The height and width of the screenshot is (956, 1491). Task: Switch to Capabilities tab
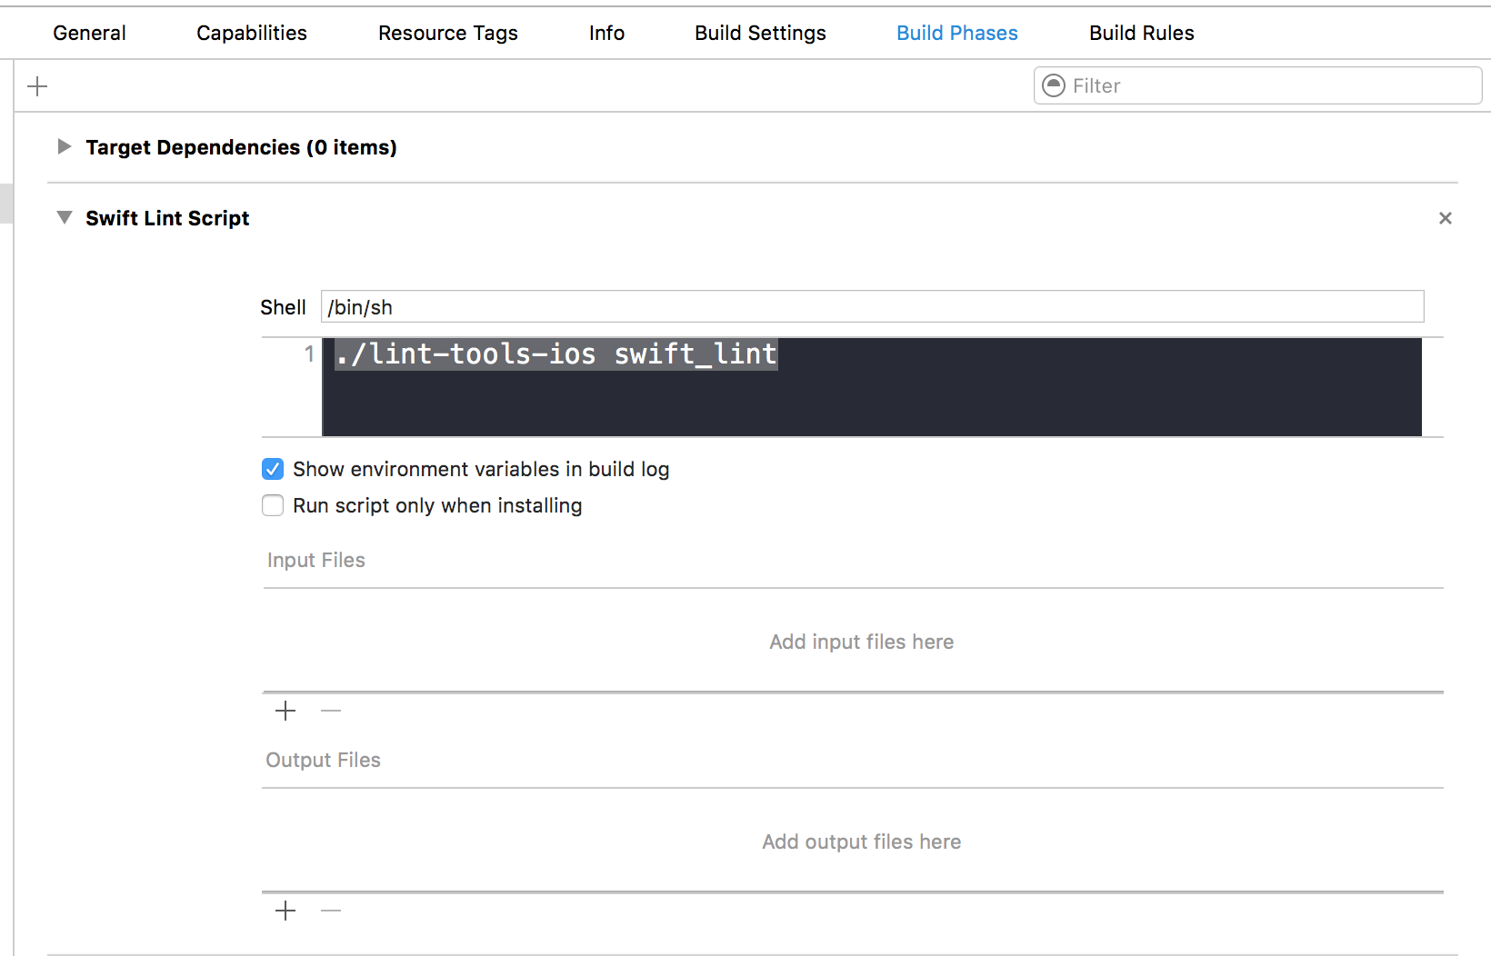252,33
